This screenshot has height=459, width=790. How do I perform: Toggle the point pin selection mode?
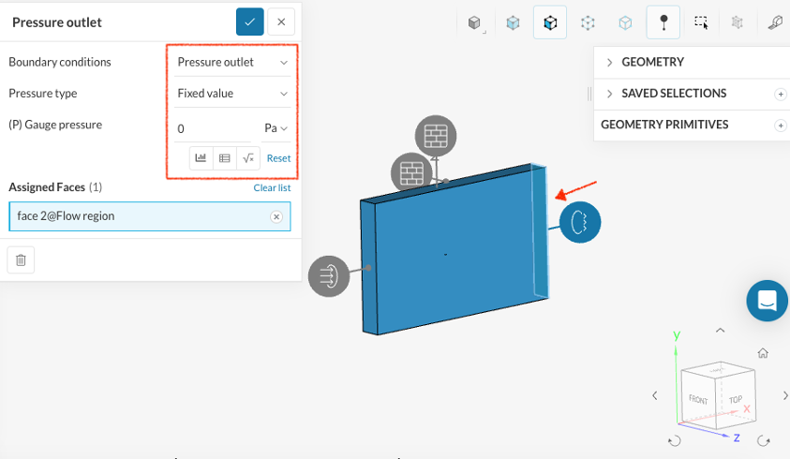tap(663, 22)
